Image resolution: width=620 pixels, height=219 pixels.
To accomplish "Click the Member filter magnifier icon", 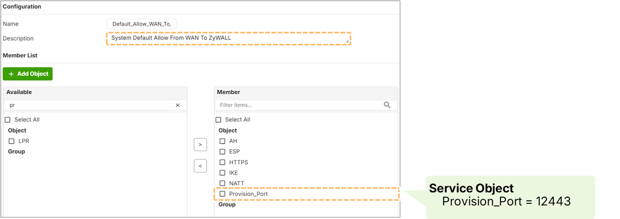I will coord(387,105).
